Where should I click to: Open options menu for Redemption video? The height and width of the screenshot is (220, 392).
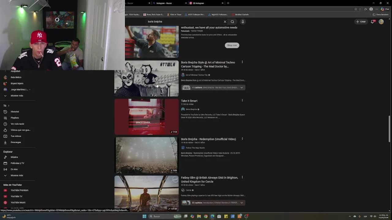tap(242, 139)
